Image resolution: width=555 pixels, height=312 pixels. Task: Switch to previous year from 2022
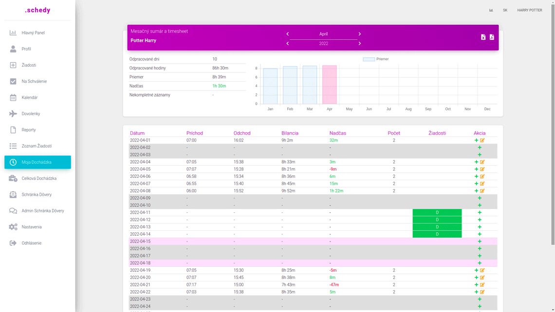[x=288, y=44]
